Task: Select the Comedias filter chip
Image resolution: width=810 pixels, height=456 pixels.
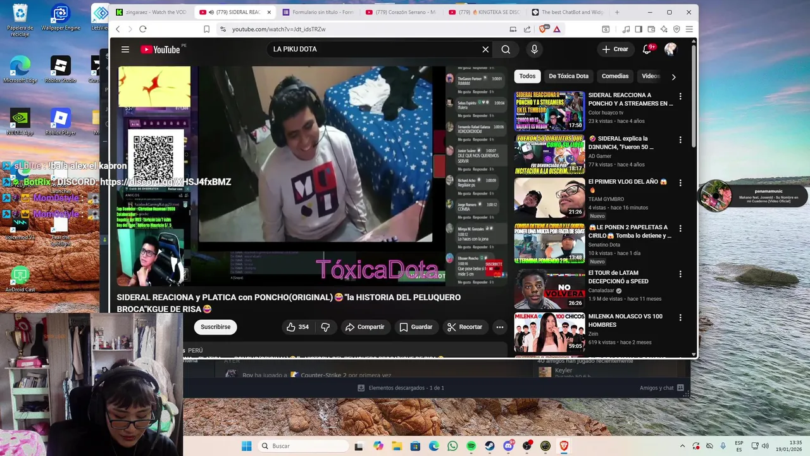Action: 615,76
